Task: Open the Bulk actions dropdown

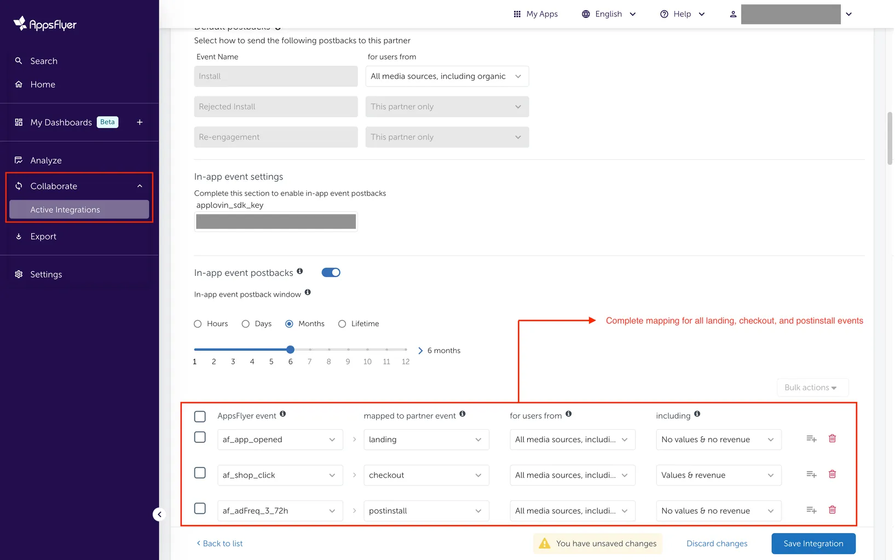Action: click(x=812, y=387)
